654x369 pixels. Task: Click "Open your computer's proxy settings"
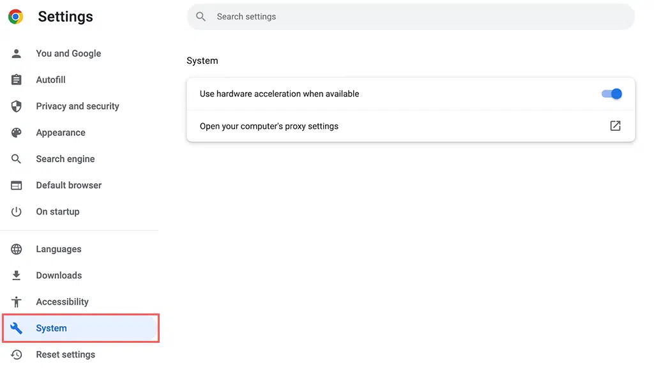pos(269,126)
